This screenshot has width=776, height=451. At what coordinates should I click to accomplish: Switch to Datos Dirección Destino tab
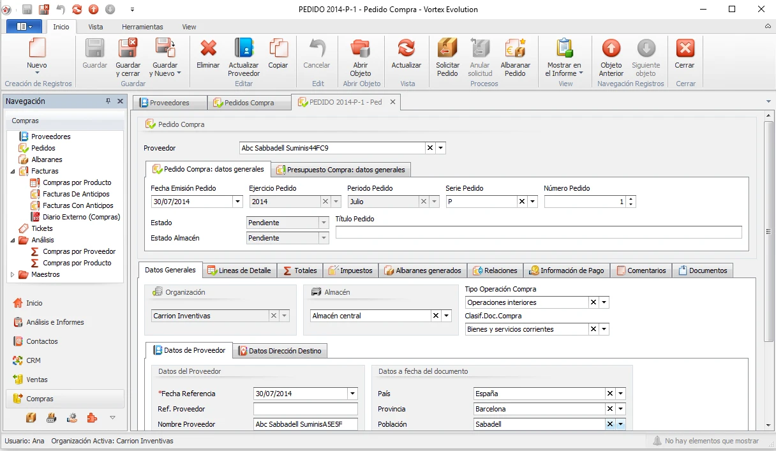tap(280, 351)
